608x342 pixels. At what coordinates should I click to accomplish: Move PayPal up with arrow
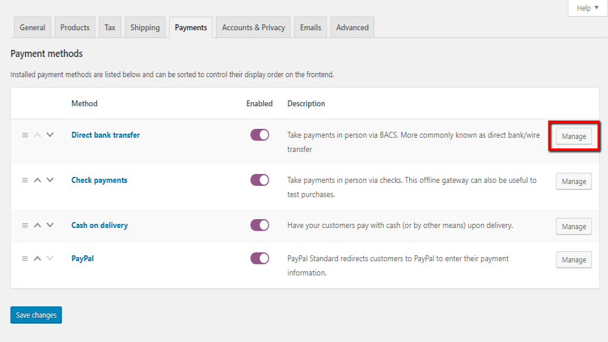click(37, 259)
